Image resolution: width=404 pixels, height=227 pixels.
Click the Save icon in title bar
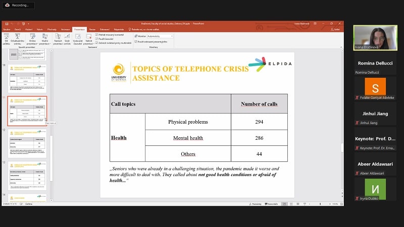[x=6, y=23]
